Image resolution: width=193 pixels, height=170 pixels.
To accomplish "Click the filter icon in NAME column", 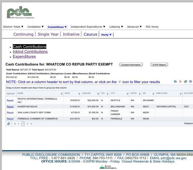I will point(62,94).
